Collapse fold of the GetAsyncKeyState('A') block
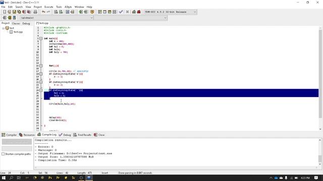Image resolution: width=323 pixels, height=181 pixels. pyautogui.click(x=41, y=74)
